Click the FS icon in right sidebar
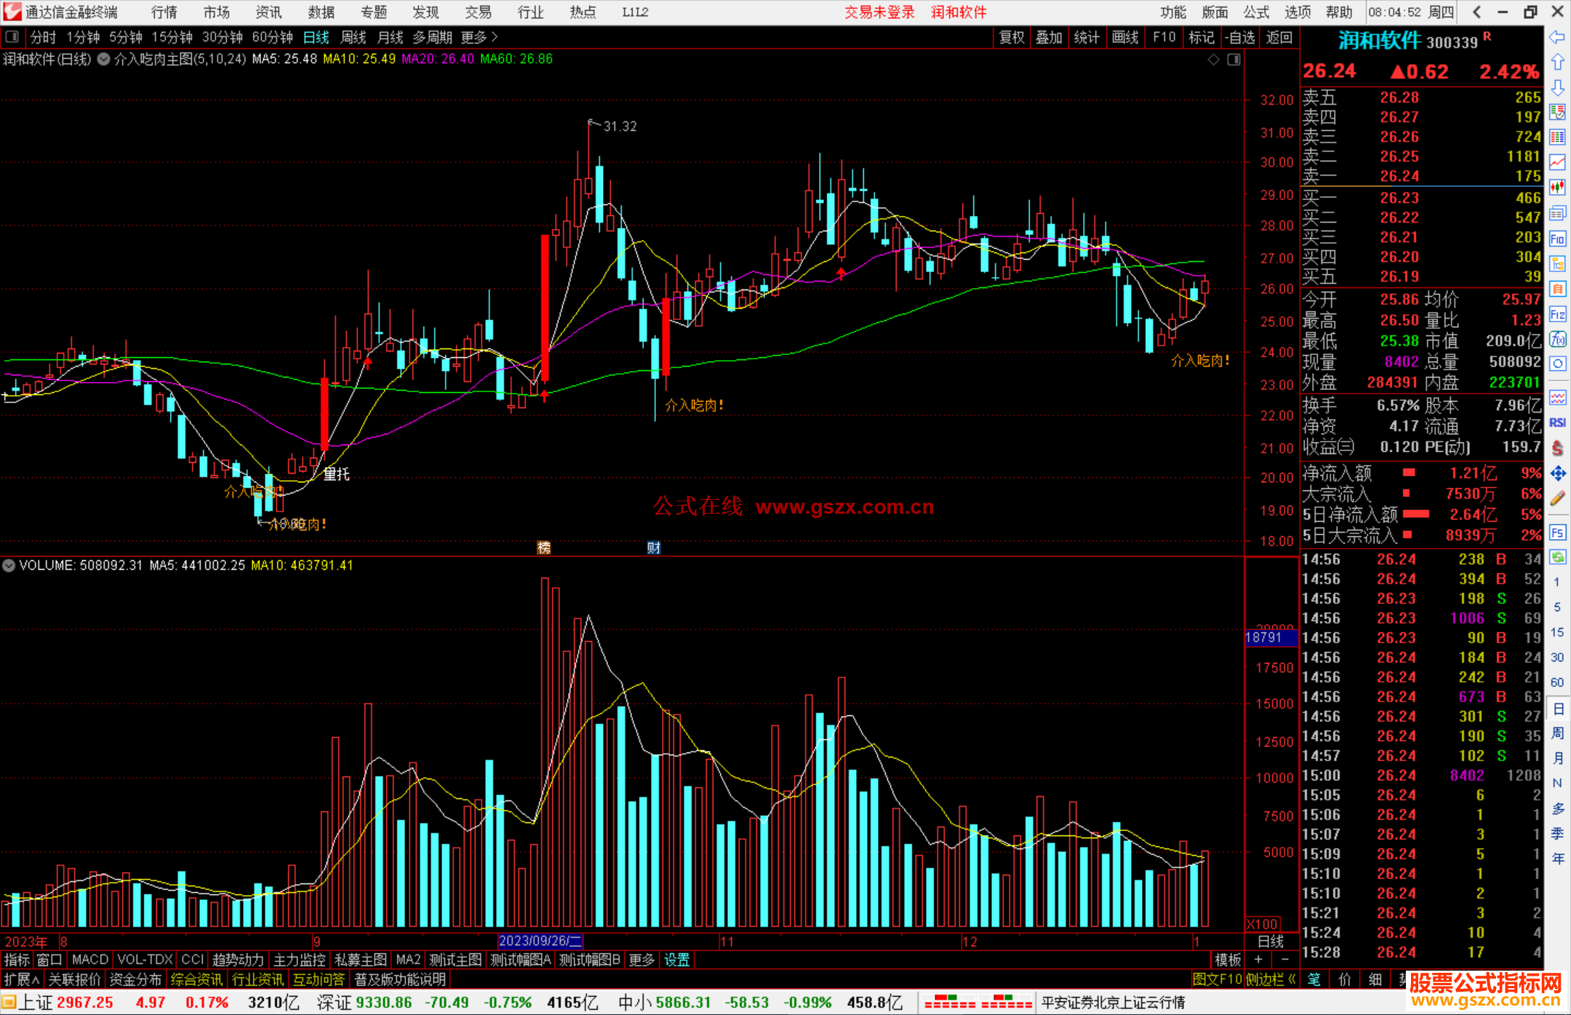1571x1015 pixels. click(x=1557, y=533)
